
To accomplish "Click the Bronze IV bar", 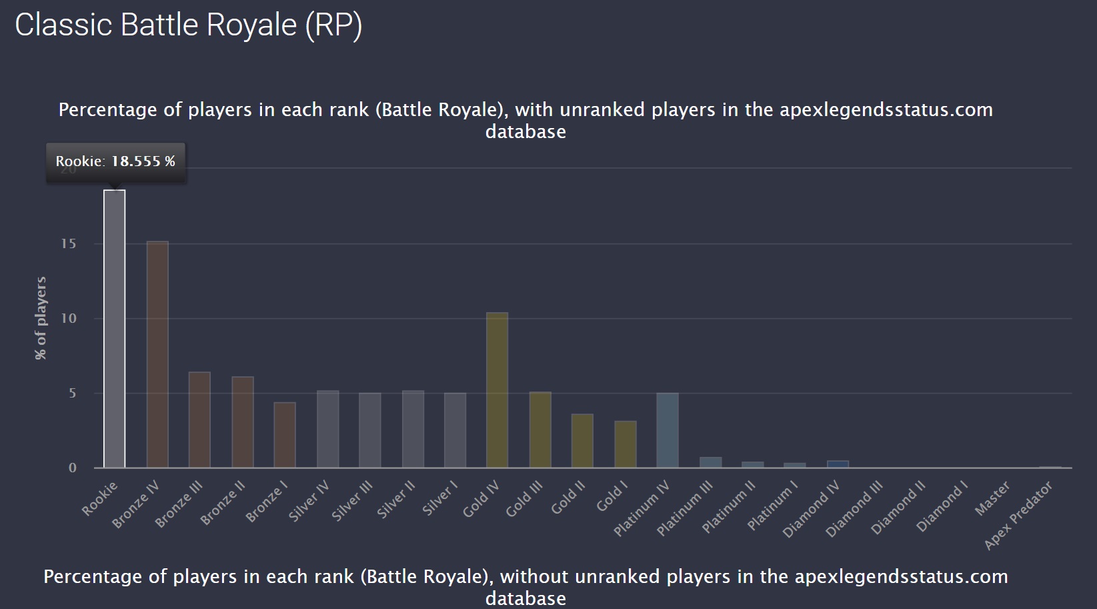I will tap(157, 354).
